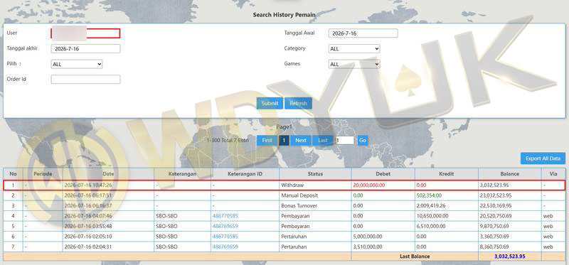Click the Go pagination button
Viewport: 569px width, 265px height.
click(x=362, y=140)
